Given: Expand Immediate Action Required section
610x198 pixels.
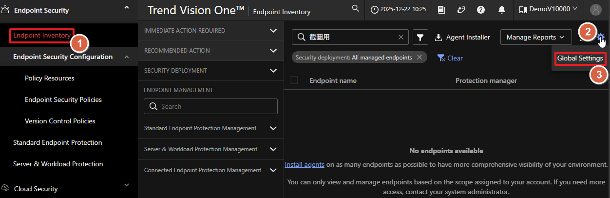Looking at the screenshot, I should pos(273,31).
